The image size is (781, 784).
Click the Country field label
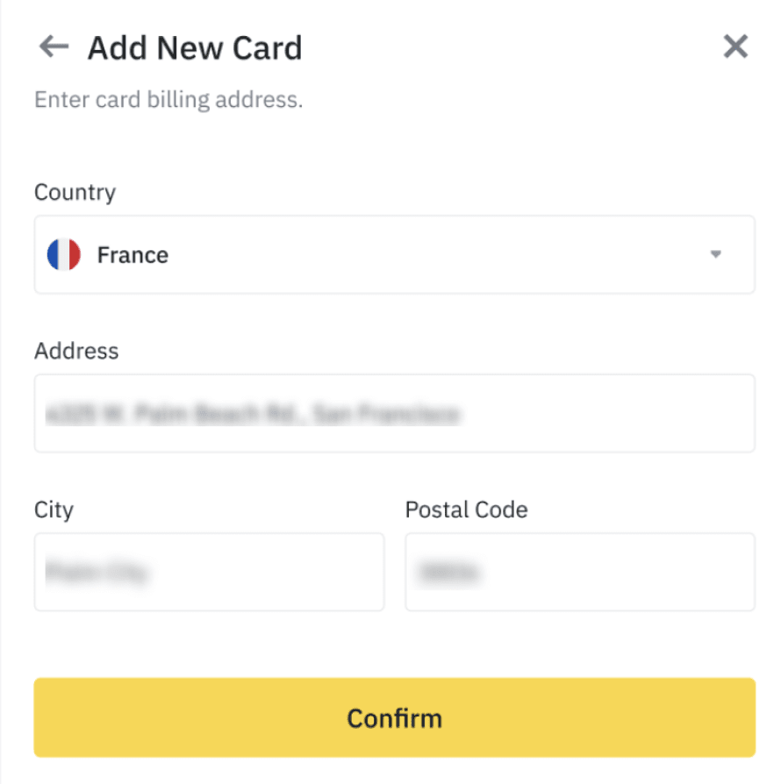75,192
